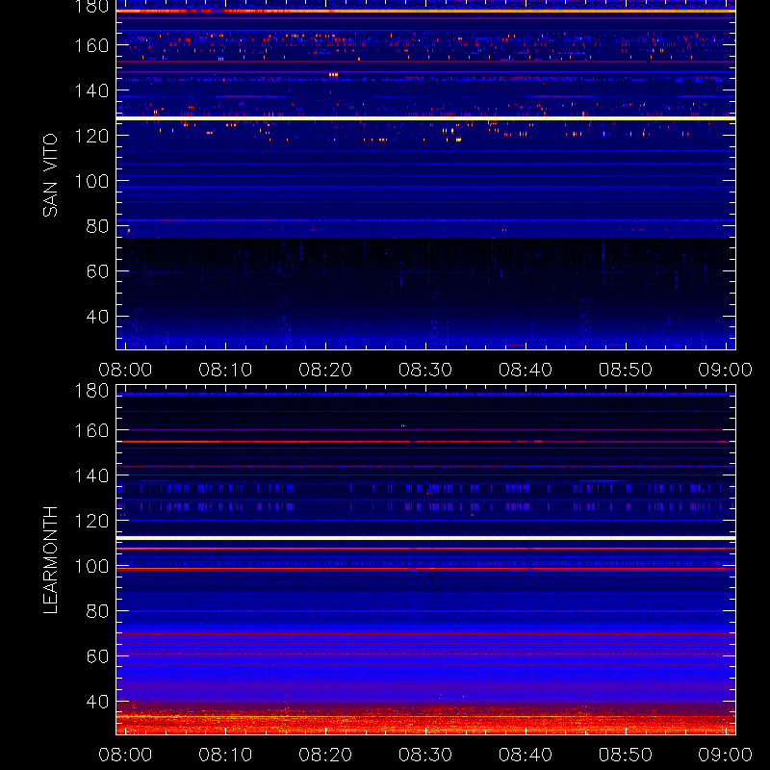
Task: Select the 40 tick label on San Vito axis
Action: pyautogui.click(x=97, y=317)
